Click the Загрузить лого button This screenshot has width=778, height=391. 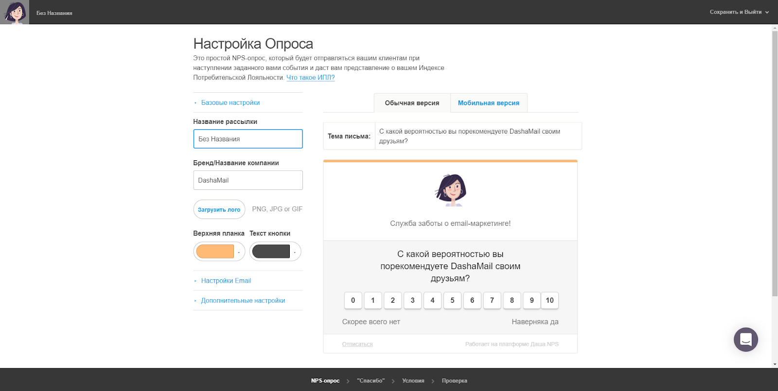point(219,209)
